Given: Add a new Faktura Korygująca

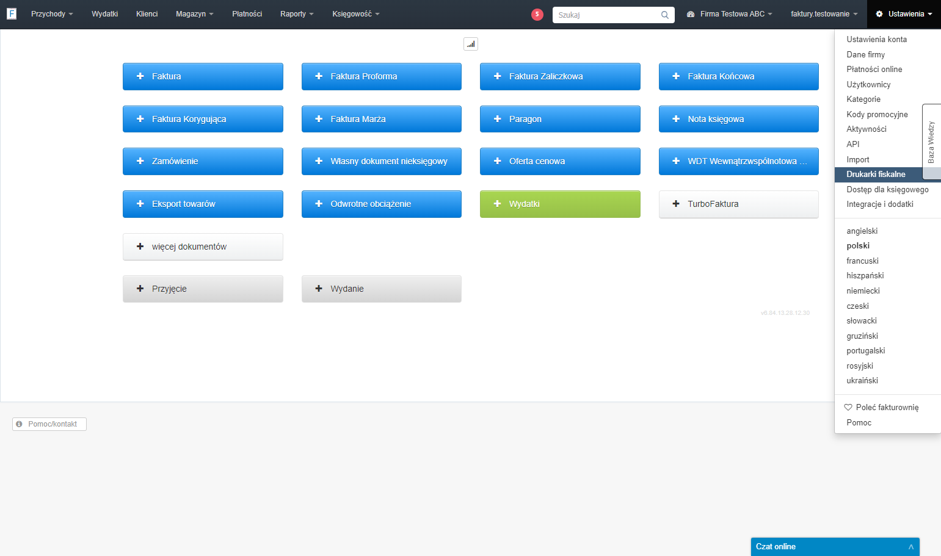Looking at the screenshot, I should click(x=203, y=119).
